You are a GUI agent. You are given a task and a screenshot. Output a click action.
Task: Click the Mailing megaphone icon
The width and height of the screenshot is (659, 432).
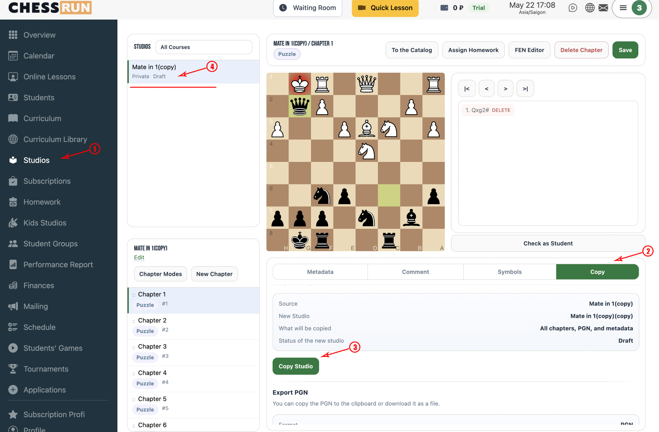coord(13,306)
